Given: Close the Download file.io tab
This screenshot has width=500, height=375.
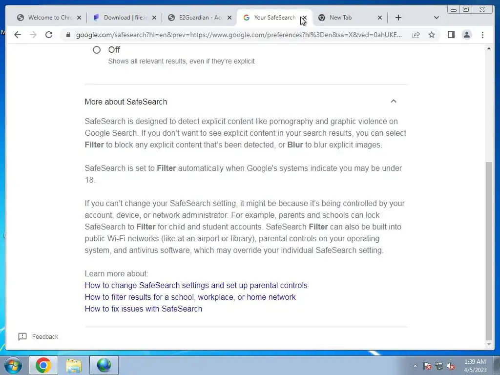Looking at the screenshot, I should pyautogui.click(x=154, y=18).
